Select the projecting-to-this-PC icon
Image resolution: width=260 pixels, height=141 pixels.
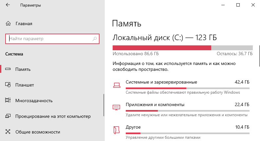tap(8, 116)
